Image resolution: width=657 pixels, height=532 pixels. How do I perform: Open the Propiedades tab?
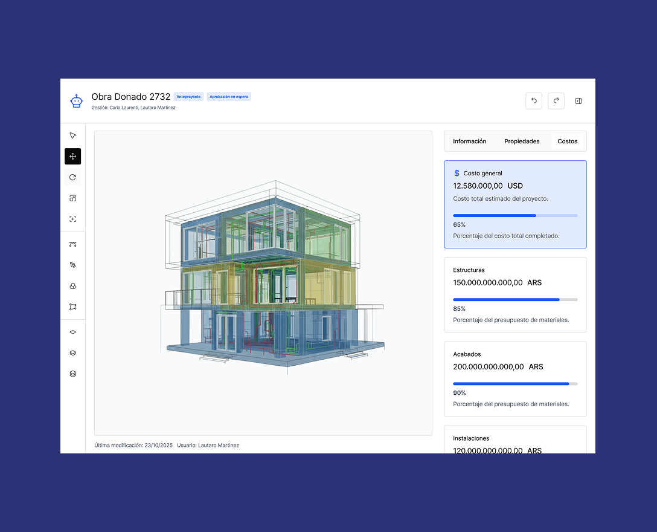click(522, 141)
